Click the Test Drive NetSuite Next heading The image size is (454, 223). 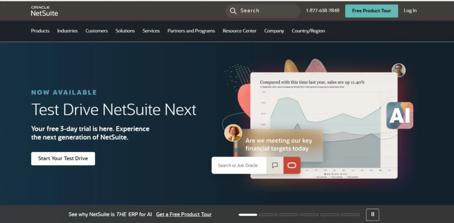pyautogui.click(x=114, y=110)
